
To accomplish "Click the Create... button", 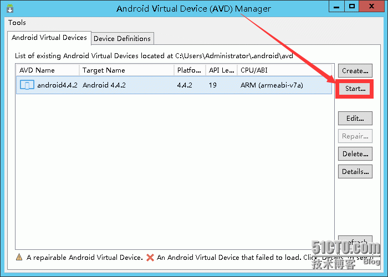I will (x=355, y=71).
